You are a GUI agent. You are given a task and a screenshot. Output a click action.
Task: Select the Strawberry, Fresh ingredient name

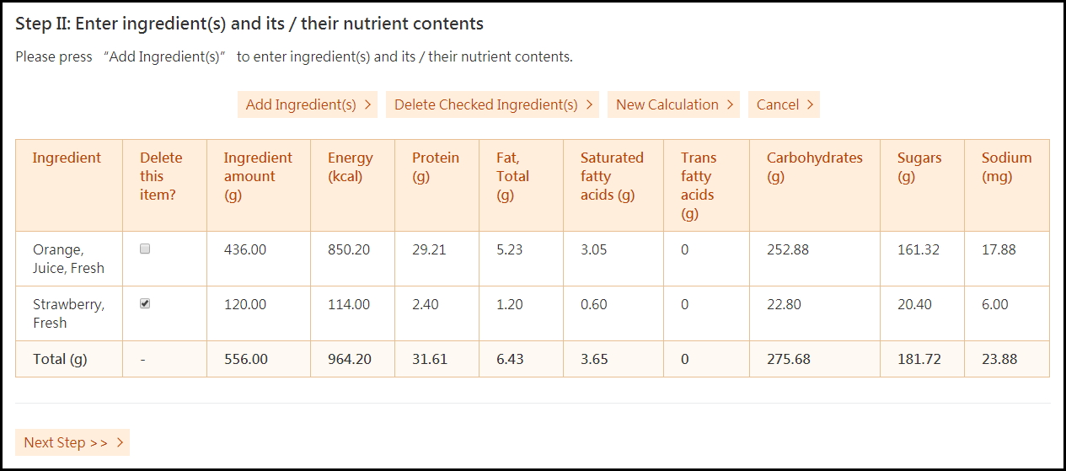click(x=68, y=313)
